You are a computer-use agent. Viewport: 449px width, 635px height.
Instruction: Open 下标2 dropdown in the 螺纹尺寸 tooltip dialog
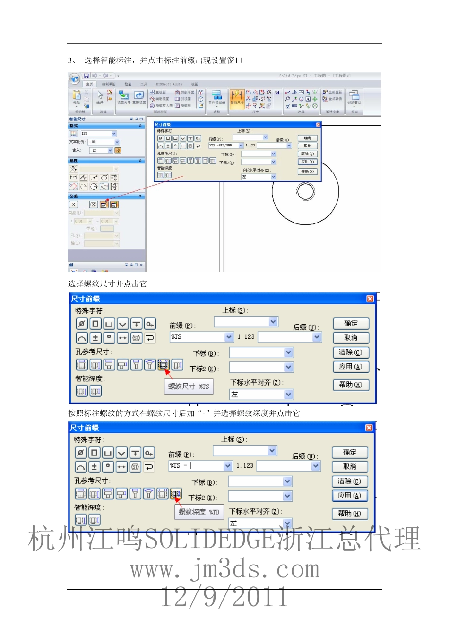(x=289, y=367)
